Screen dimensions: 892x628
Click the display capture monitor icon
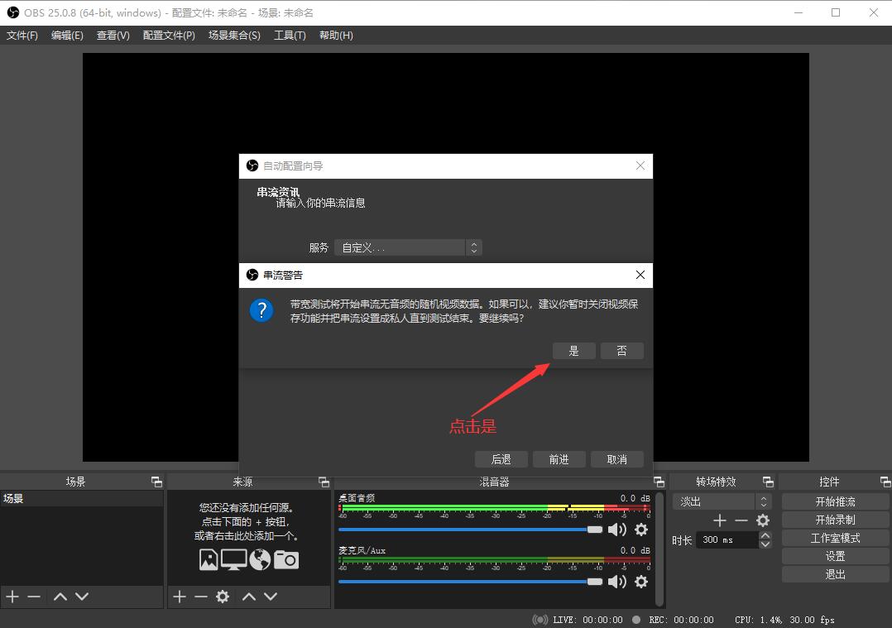tap(233, 559)
